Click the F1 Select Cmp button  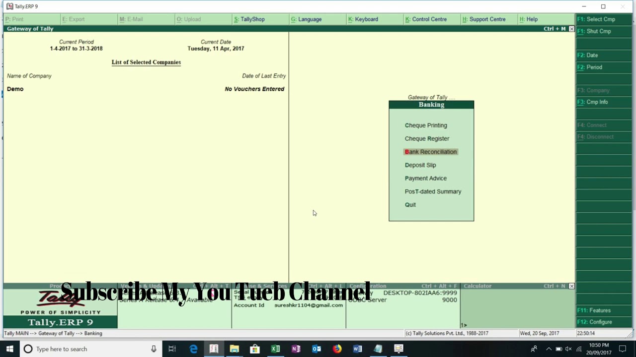605,19
